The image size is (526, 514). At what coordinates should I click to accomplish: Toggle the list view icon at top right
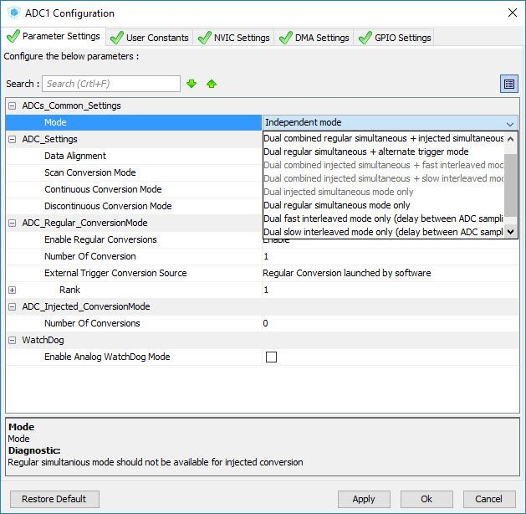point(509,84)
